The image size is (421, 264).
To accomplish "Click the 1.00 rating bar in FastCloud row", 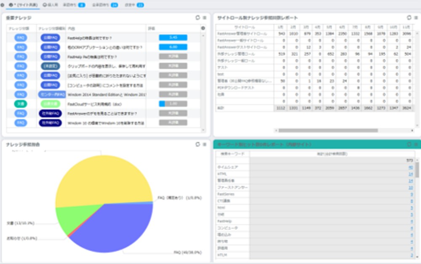I will [173, 104].
